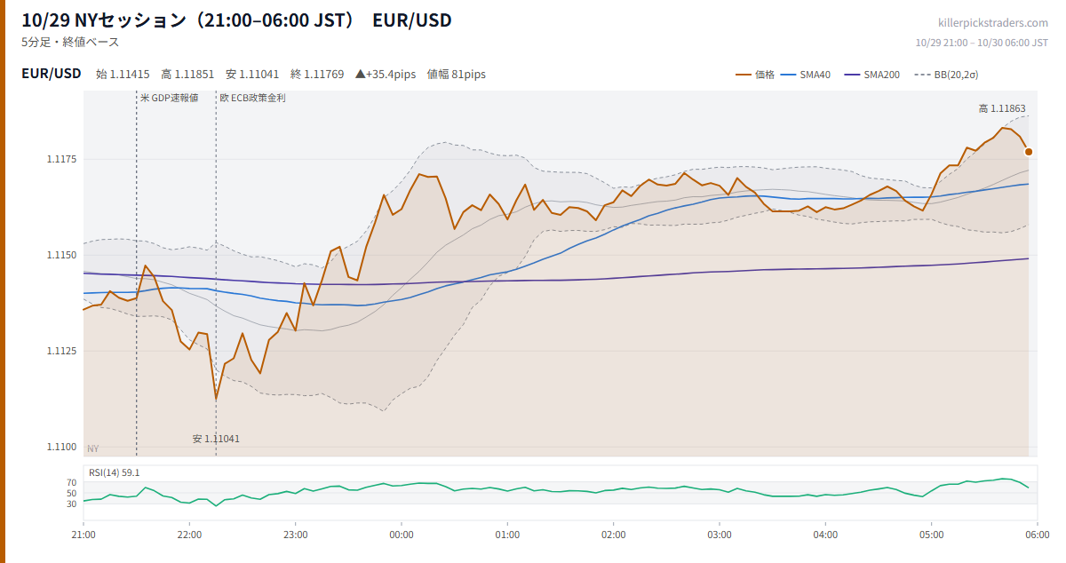Click the 22:00 label on the time axis

[189, 535]
